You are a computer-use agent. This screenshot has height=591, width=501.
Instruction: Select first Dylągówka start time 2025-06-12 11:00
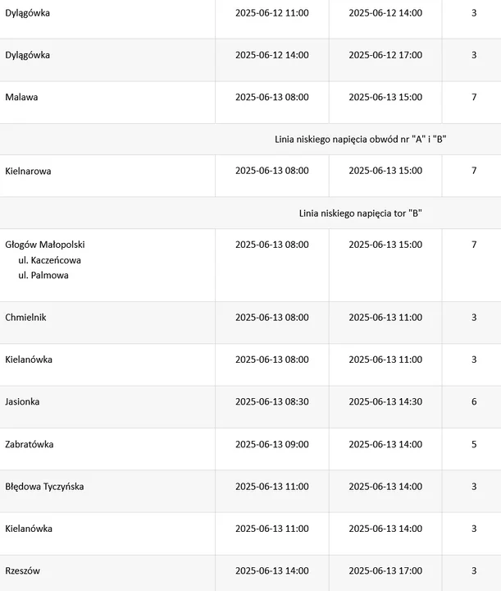(x=272, y=13)
